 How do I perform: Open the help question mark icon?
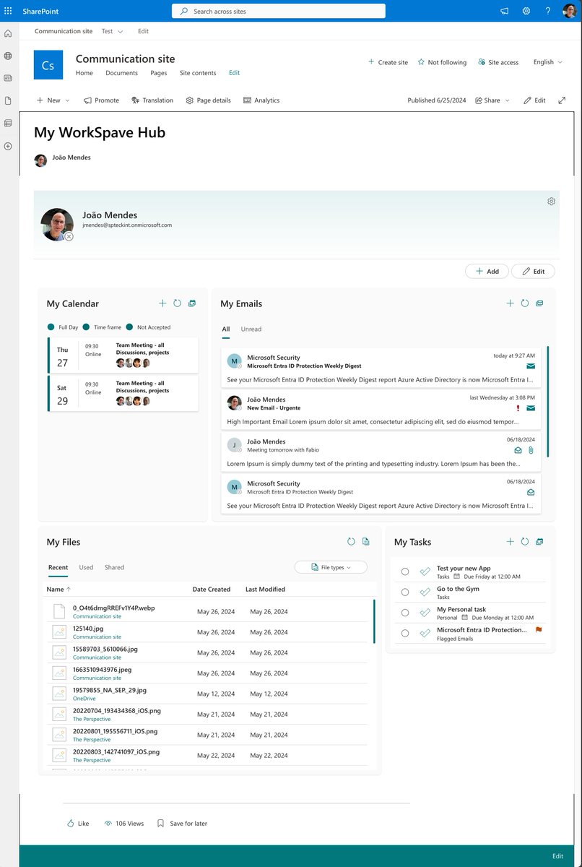point(548,11)
